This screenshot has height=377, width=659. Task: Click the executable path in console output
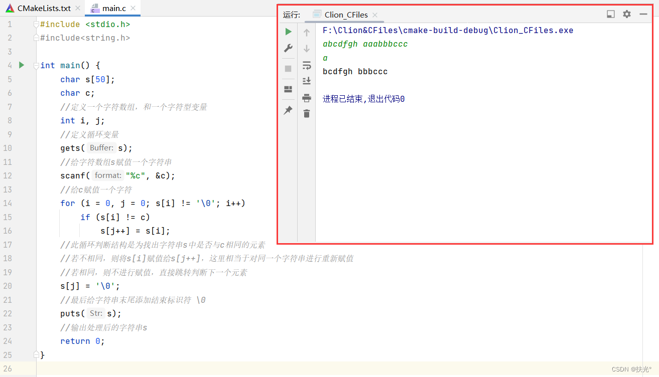point(448,30)
